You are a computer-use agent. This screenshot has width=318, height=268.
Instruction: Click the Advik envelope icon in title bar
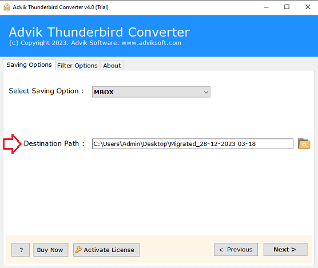pos(7,7)
